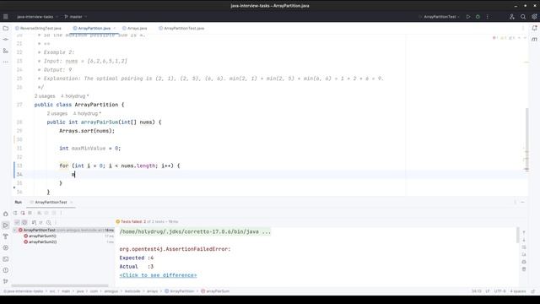
Task: Click UTF-8 encoding in status bar
Action: tap(499, 291)
